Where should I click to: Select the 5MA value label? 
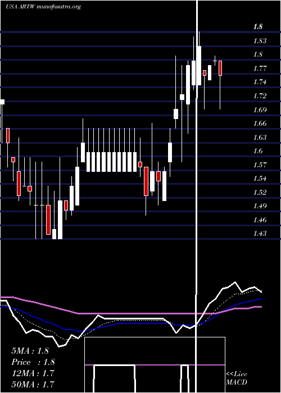click(30, 350)
